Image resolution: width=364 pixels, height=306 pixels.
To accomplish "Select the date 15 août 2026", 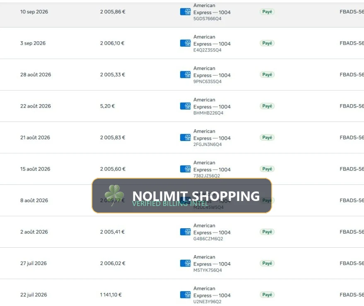I will [35, 169].
